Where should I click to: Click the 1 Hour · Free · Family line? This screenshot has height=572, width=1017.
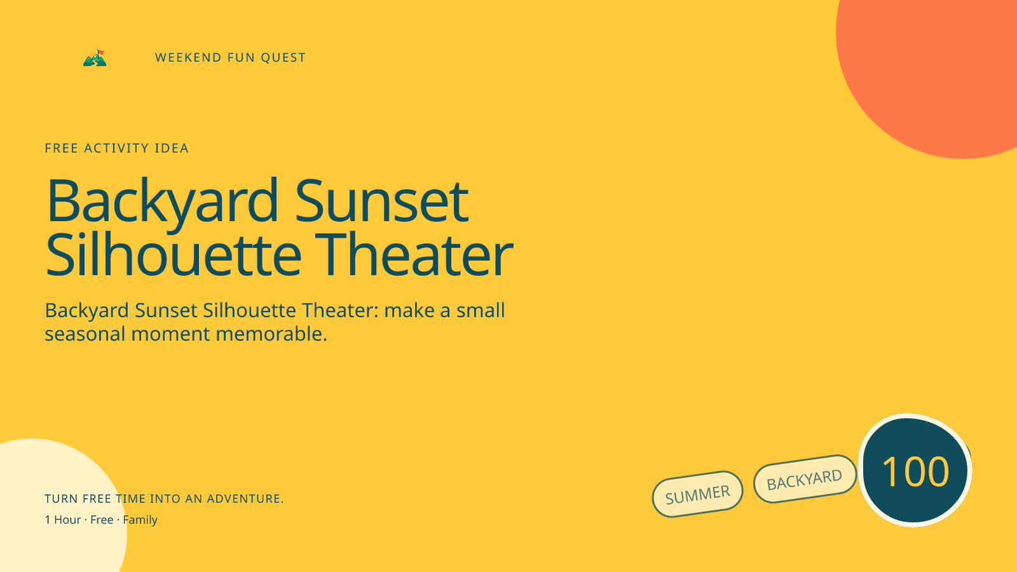coord(101,520)
